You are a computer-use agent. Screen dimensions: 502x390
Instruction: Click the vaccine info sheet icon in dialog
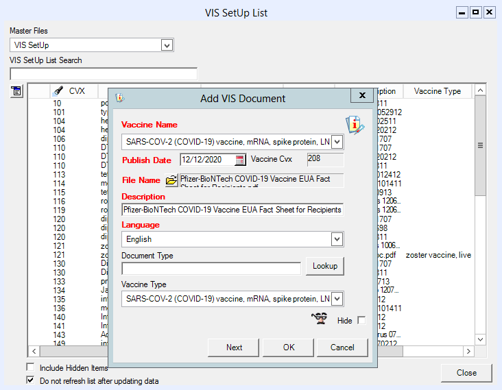355,125
